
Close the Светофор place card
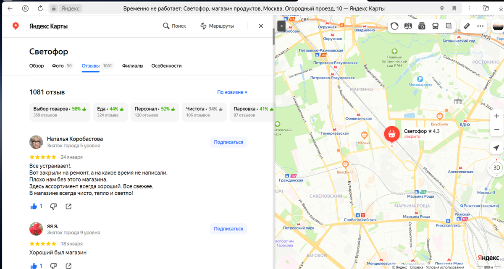[261, 26]
